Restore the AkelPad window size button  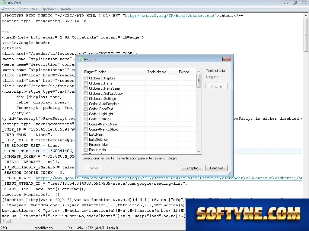[295, 3]
